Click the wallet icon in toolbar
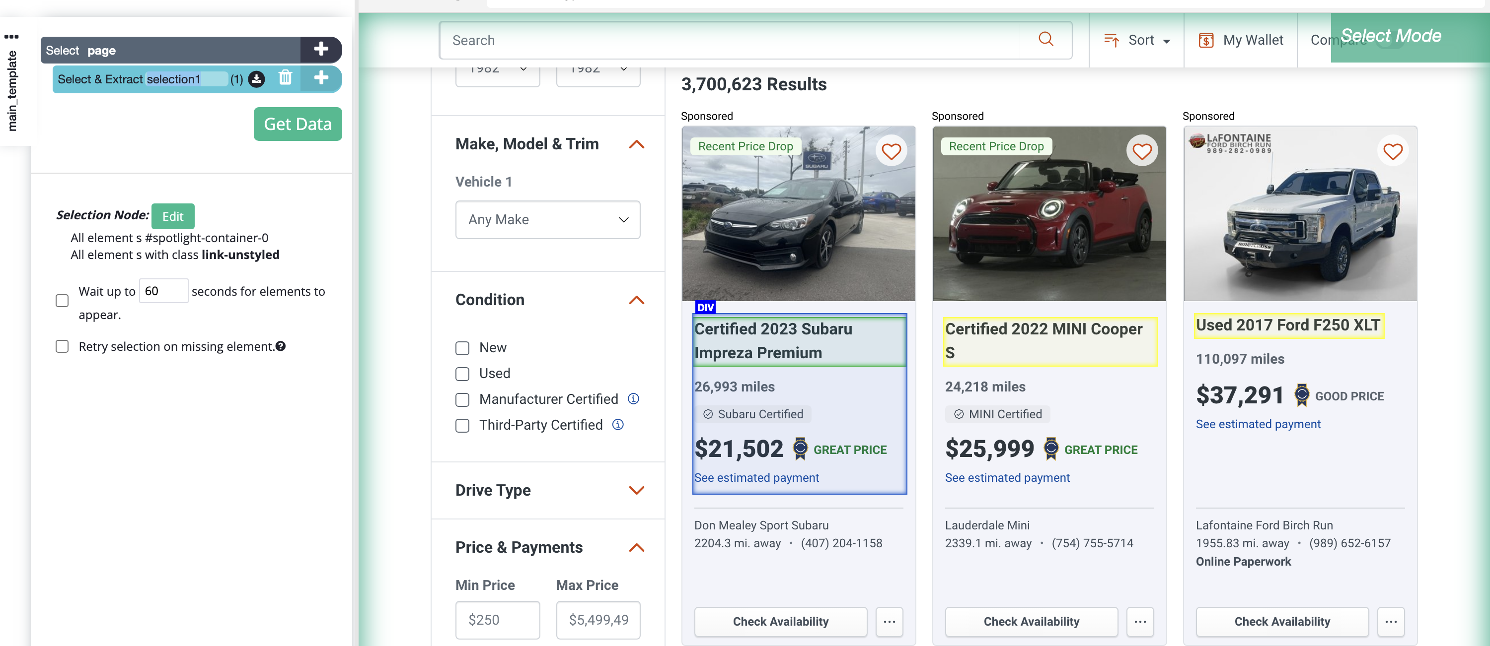1490x646 pixels. (x=1206, y=41)
